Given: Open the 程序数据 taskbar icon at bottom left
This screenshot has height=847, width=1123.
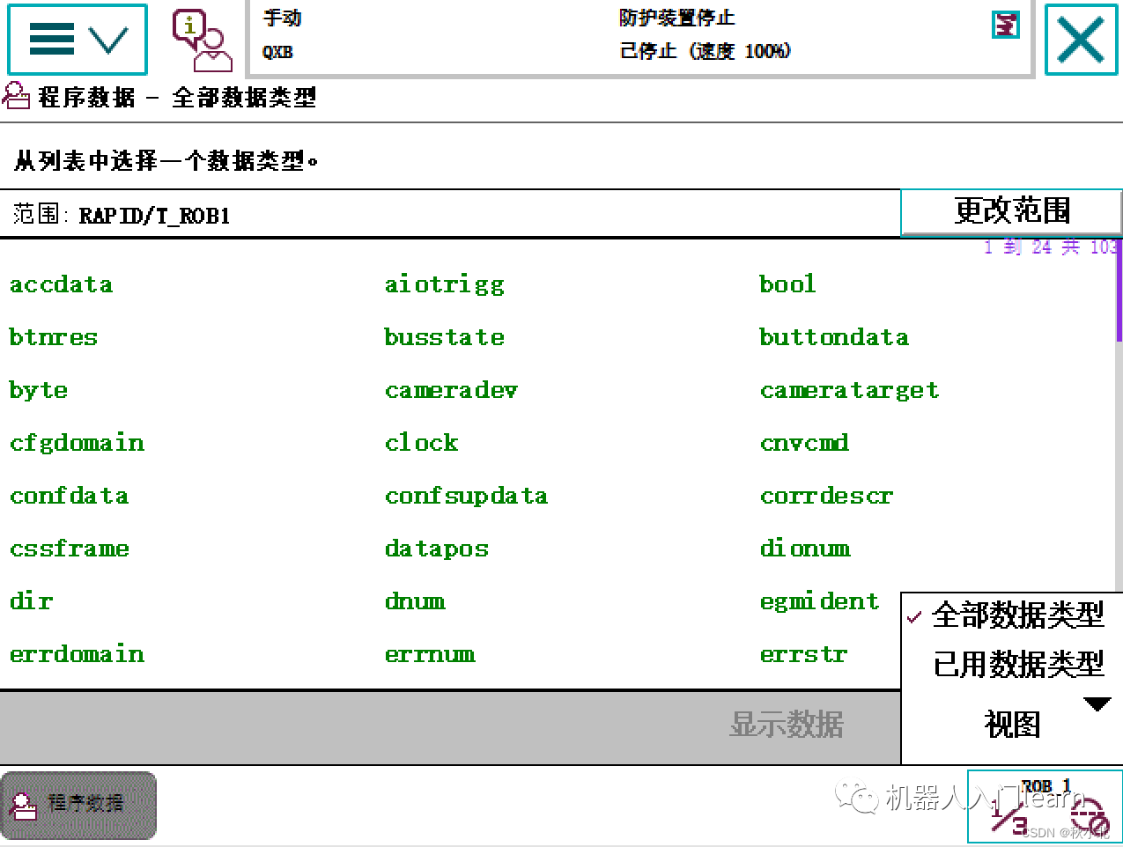Looking at the screenshot, I should coord(78,805).
